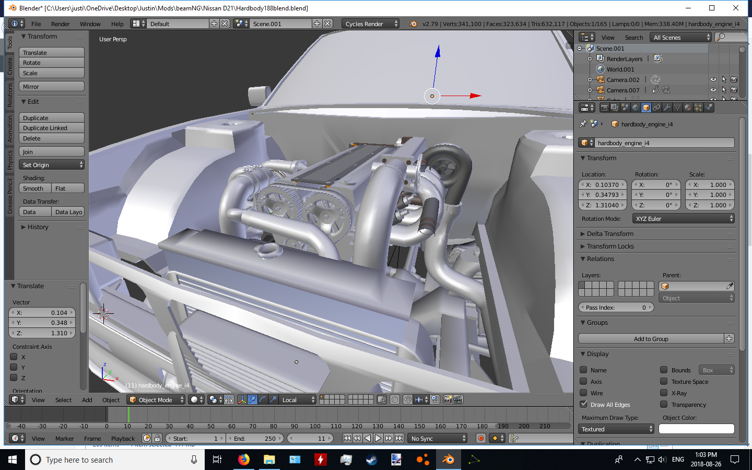The image size is (752, 470).
Task: Click the white Object Color swatch
Action: coord(696,429)
